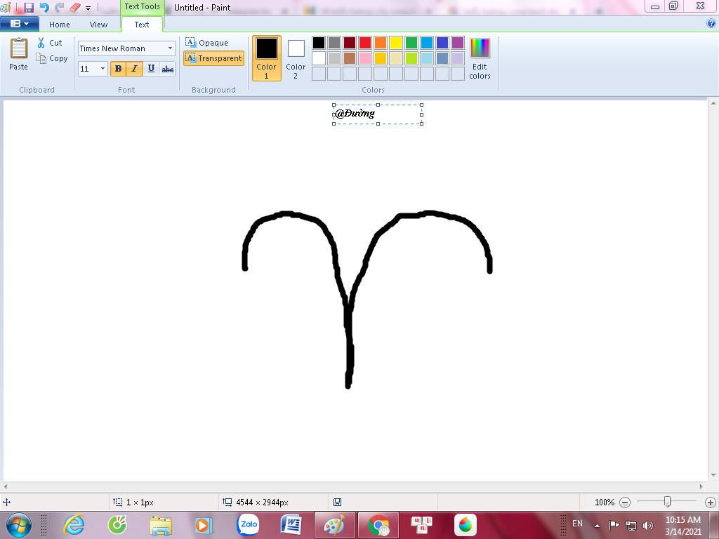This screenshot has width=719, height=539.
Task: Select the Text ribbon tab
Action: [142, 25]
